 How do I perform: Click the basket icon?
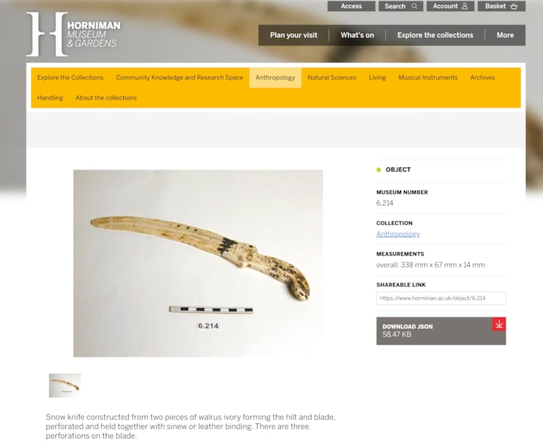[x=514, y=7]
